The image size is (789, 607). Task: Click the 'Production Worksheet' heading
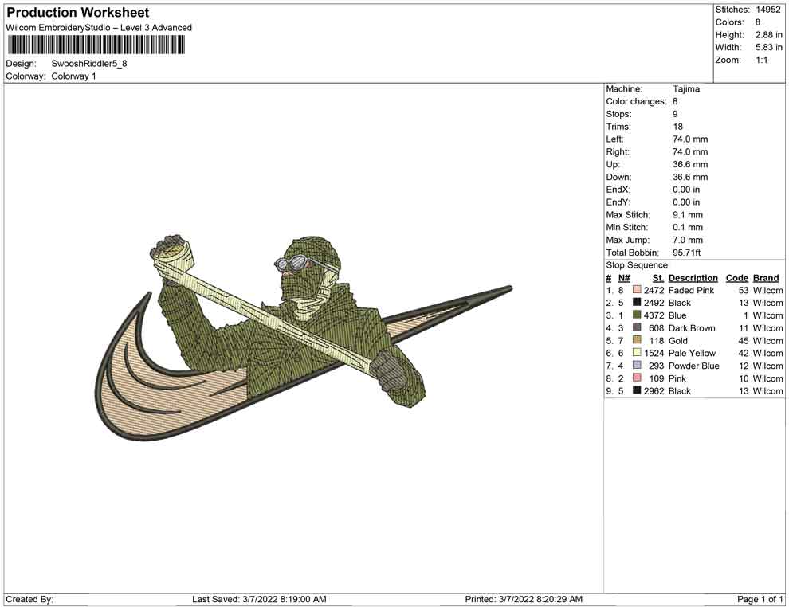pos(78,13)
